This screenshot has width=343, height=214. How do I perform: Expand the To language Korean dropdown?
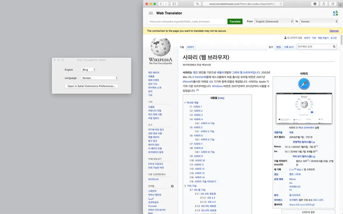point(319,22)
